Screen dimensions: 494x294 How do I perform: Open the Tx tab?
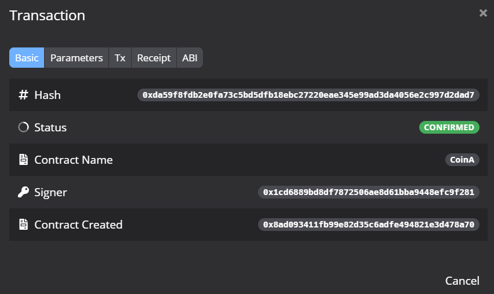(120, 58)
